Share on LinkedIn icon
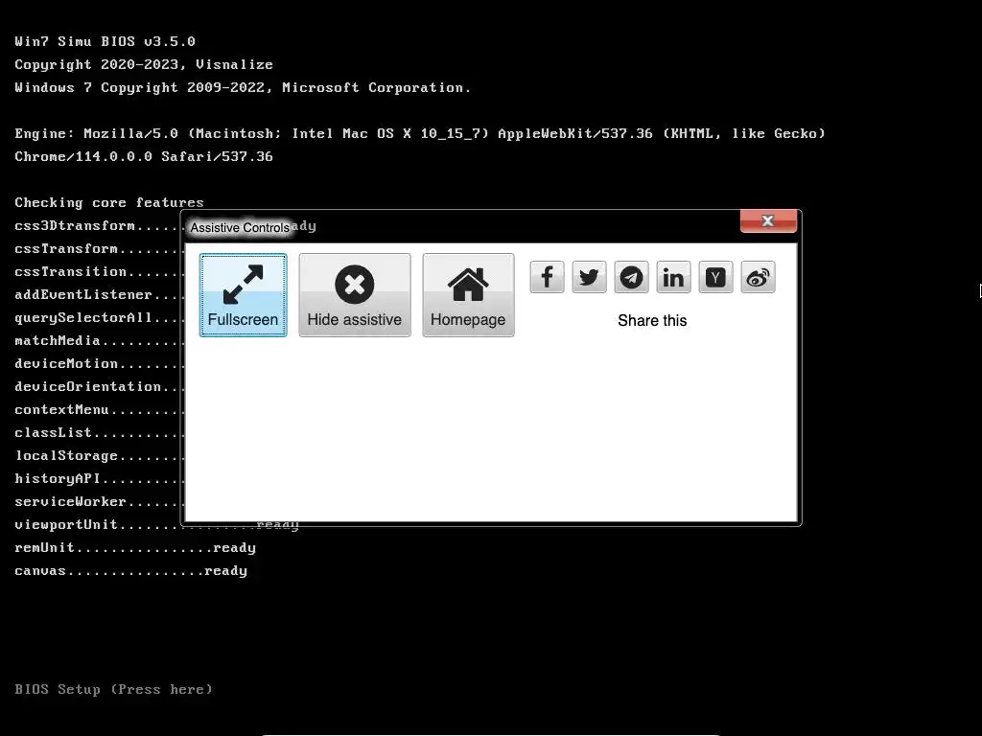The width and height of the screenshot is (982, 736). [673, 277]
